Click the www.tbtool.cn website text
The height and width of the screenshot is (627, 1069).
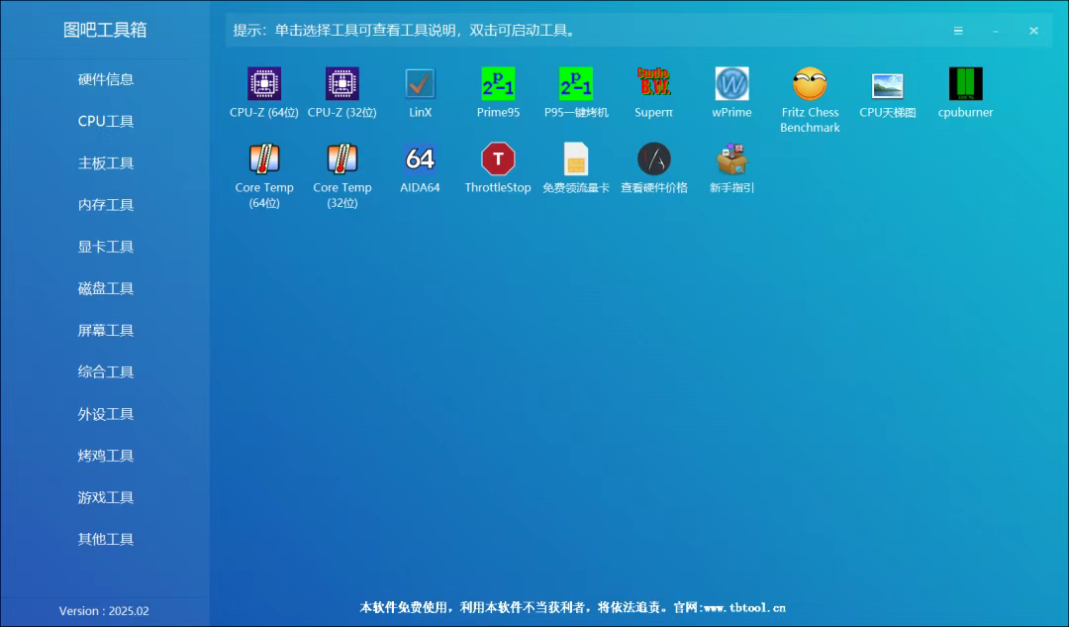[x=744, y=608]
